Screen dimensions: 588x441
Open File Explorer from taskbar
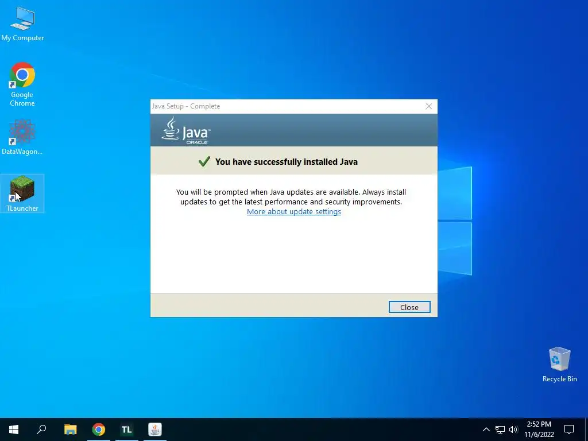click(x=70, y=430)
